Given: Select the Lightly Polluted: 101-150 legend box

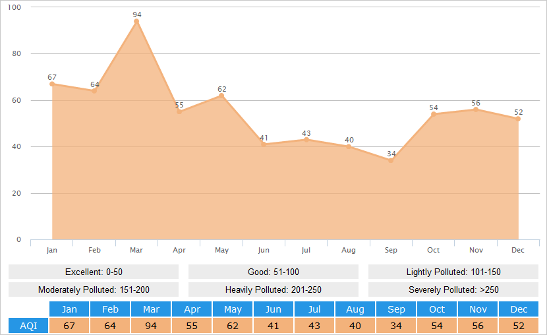Looking at the screenshot, I should (x=453, y=272).
